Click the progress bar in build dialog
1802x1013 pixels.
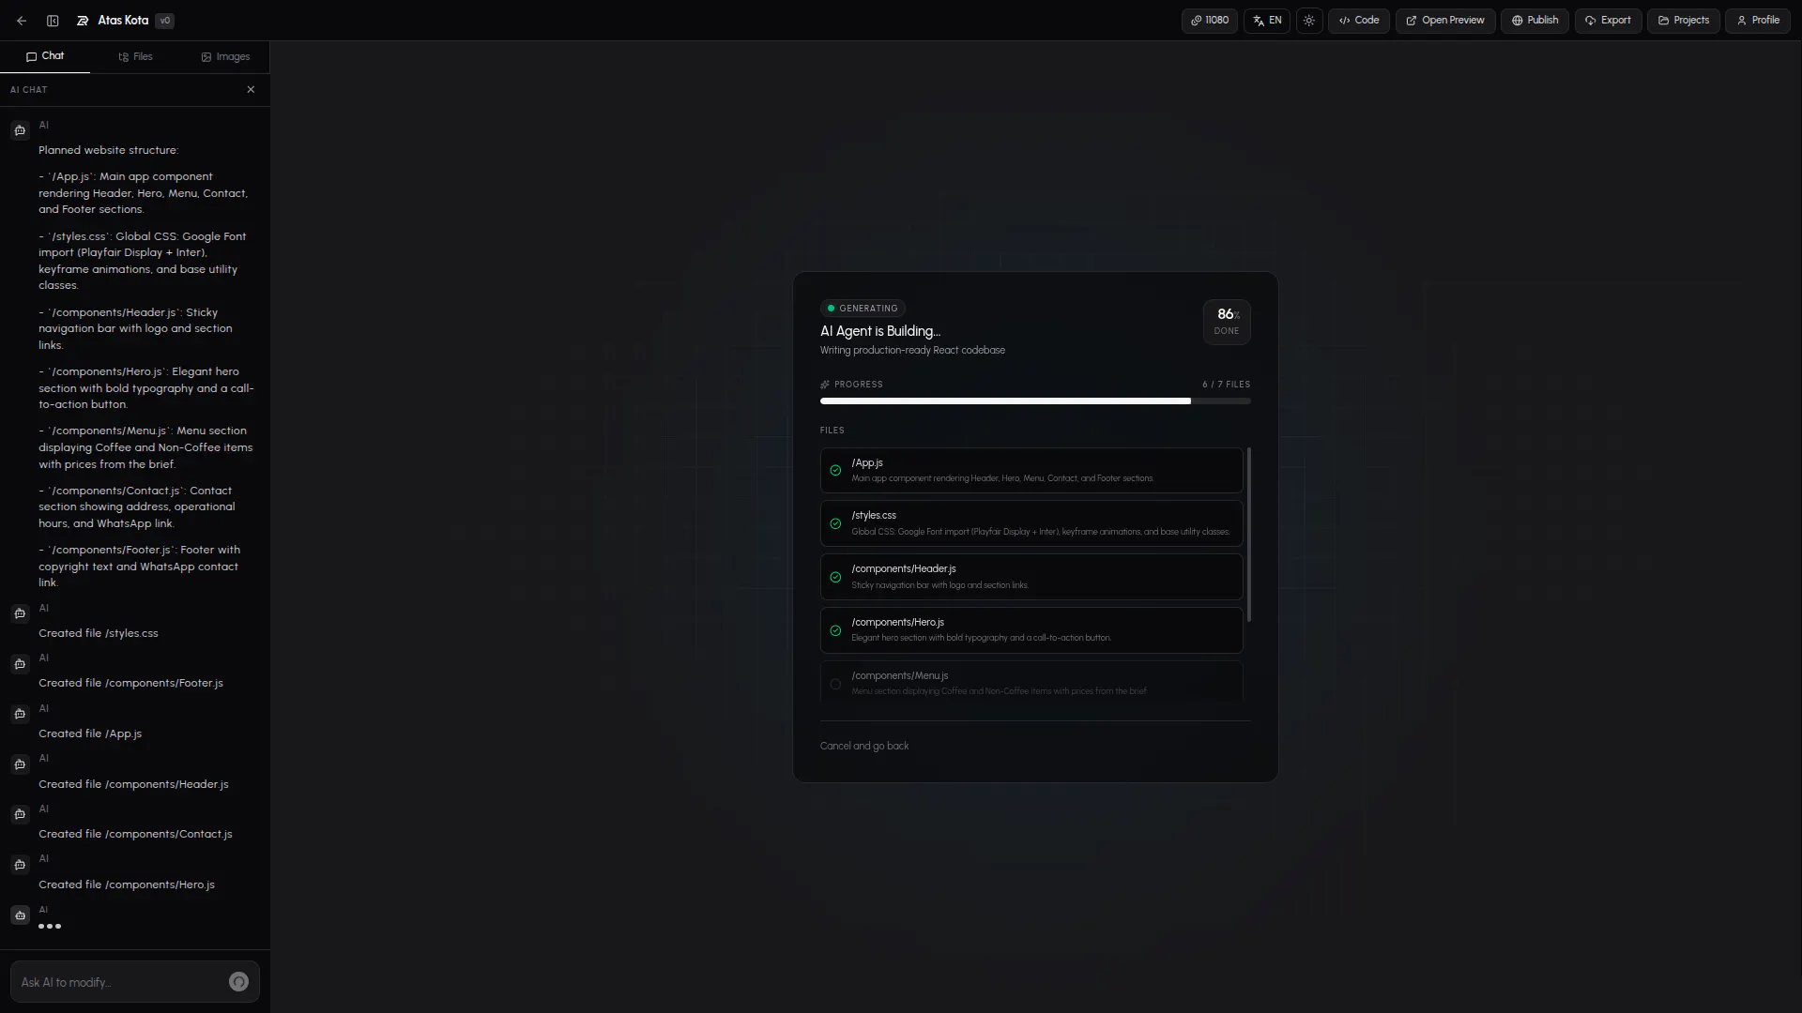coord(1035,401)
